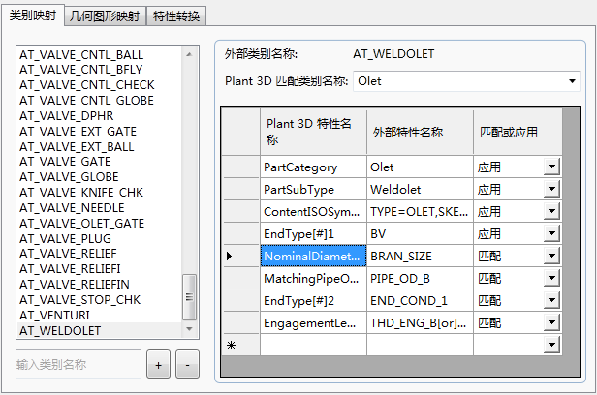This screenshot has height=395, width=597.
Task: Select AT_VALVE_NEEDLE in the list
Action: pos(72,208)
